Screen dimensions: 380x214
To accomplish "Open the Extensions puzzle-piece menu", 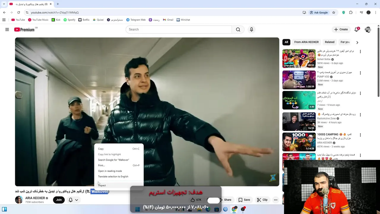I will pos(351,12).
